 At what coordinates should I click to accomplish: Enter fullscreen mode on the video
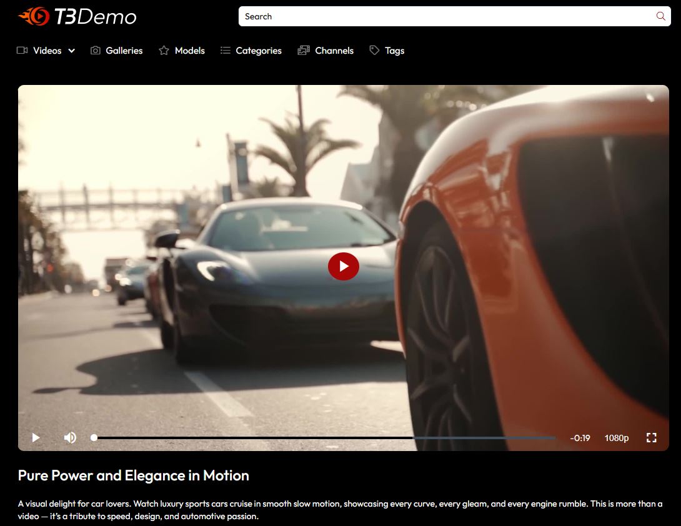coord(651,438)
